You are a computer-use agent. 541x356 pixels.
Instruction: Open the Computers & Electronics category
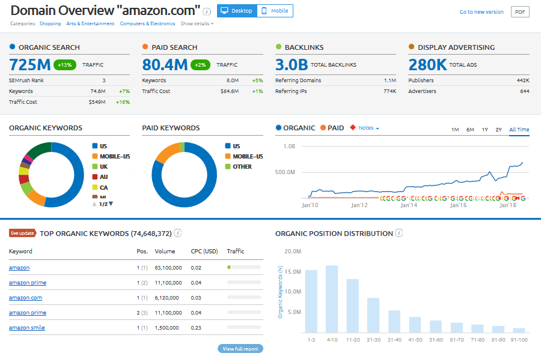[x=147, y=23]
